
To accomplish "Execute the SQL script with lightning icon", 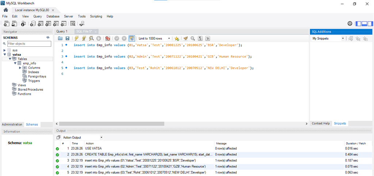I will coord(77,38).
